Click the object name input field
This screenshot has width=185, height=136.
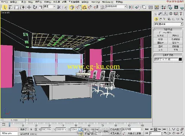(x=166, y=59)
